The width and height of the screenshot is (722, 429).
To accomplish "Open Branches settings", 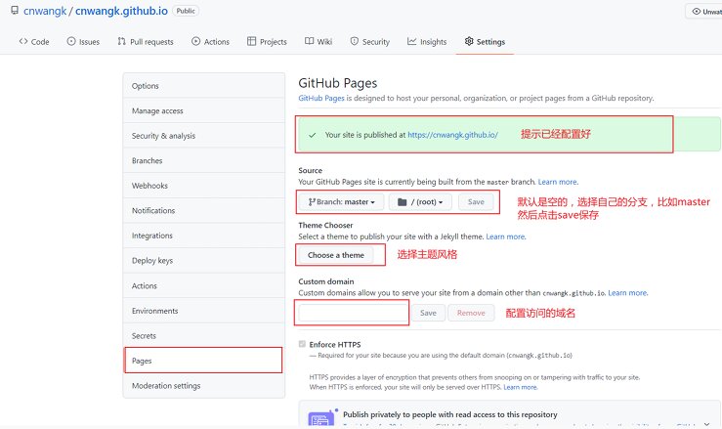I will click(204, 160).
